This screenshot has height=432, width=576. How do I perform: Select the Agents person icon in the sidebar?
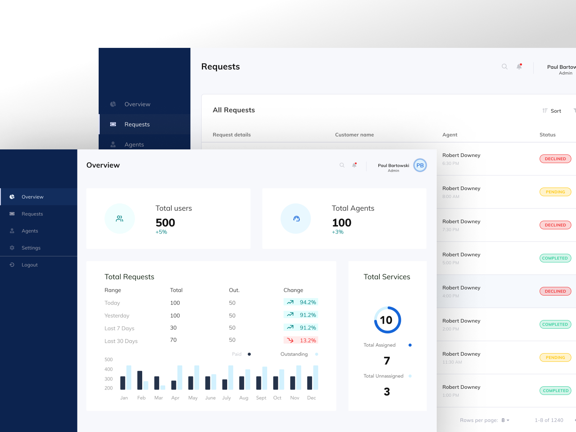(x=12, y=231)
